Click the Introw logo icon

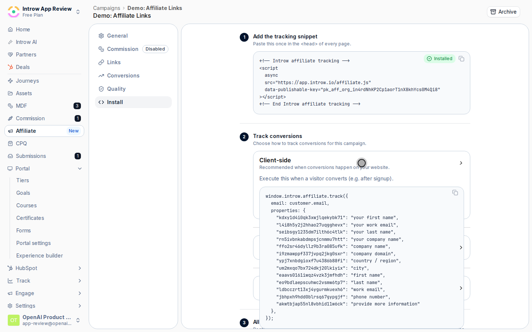(x=14, y=12)
